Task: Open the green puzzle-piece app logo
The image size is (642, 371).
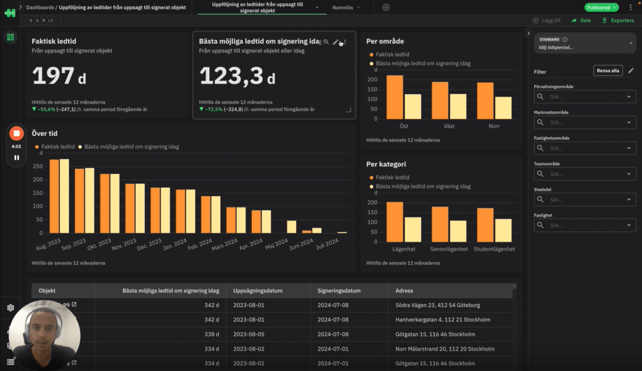Action: (10, 13)
